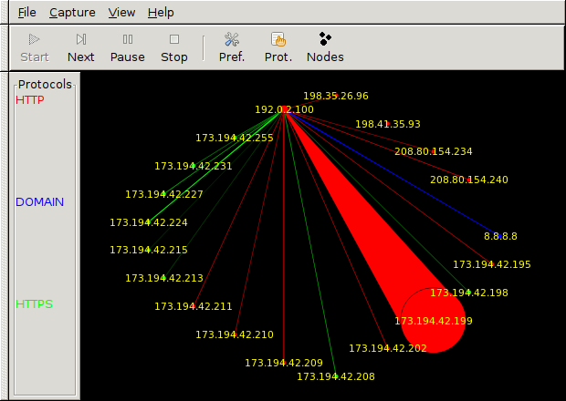The height and width of the screenshot is (401, 566).
Task: Click the Start capture play icon
Action: pyautogui.click(x=34, y=40)
